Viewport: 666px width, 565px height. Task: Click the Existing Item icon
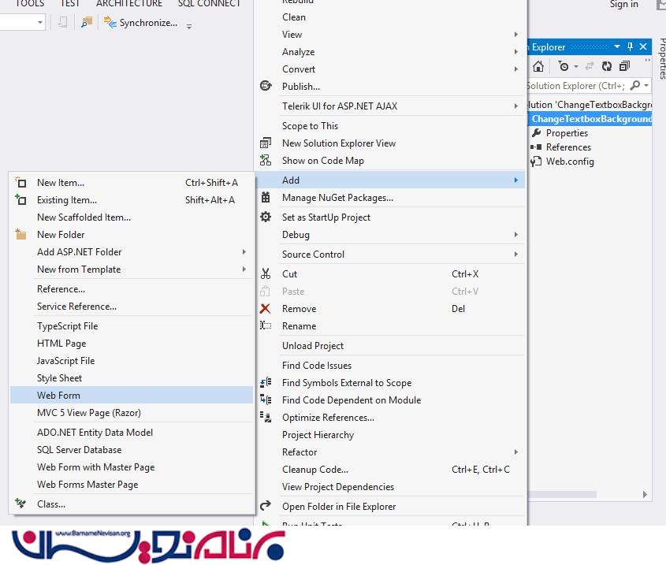click(x=20, y=199)
